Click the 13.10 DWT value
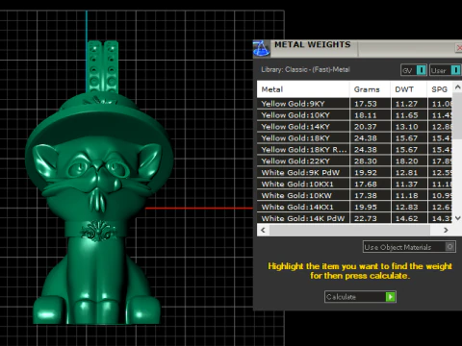462x346 pixels. (x=406, y=127)
